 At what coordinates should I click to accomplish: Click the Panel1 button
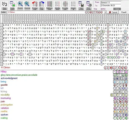[x=124, y=12]
